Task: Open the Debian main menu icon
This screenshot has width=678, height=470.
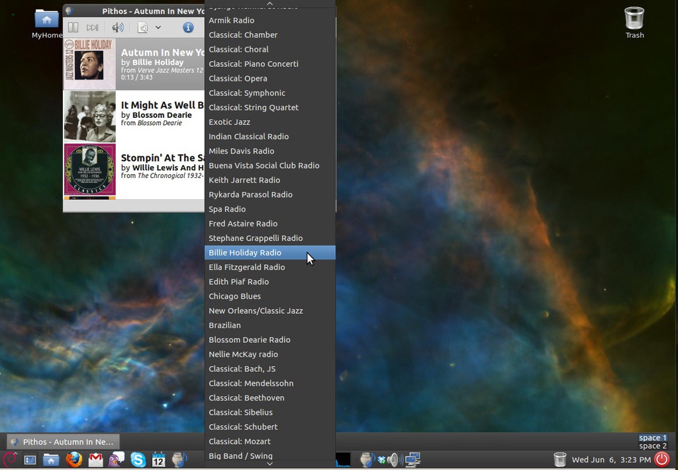Action: 9,459
